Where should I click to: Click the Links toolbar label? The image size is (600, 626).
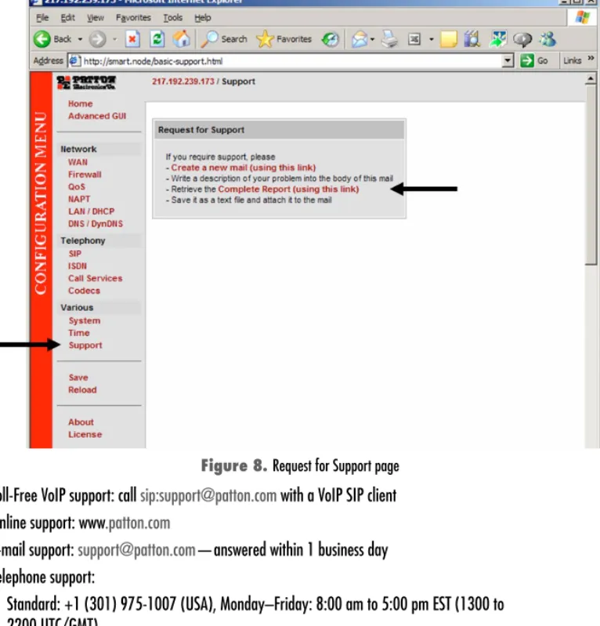click(x=572, y=60)
